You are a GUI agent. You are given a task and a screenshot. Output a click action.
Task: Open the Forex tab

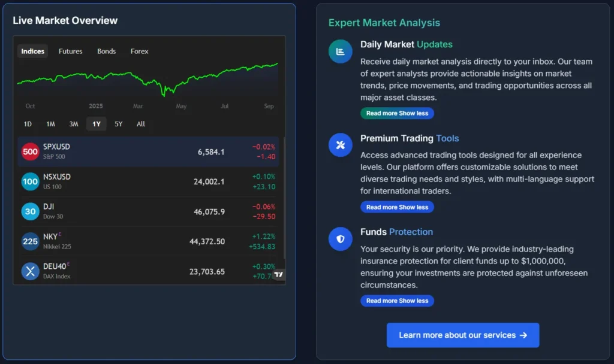pos(140,51)
